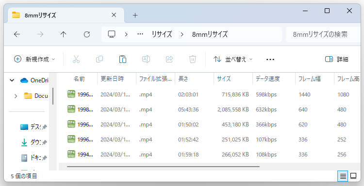
Task: Toggle the 詳細 details pane
Action: (336, 59)
